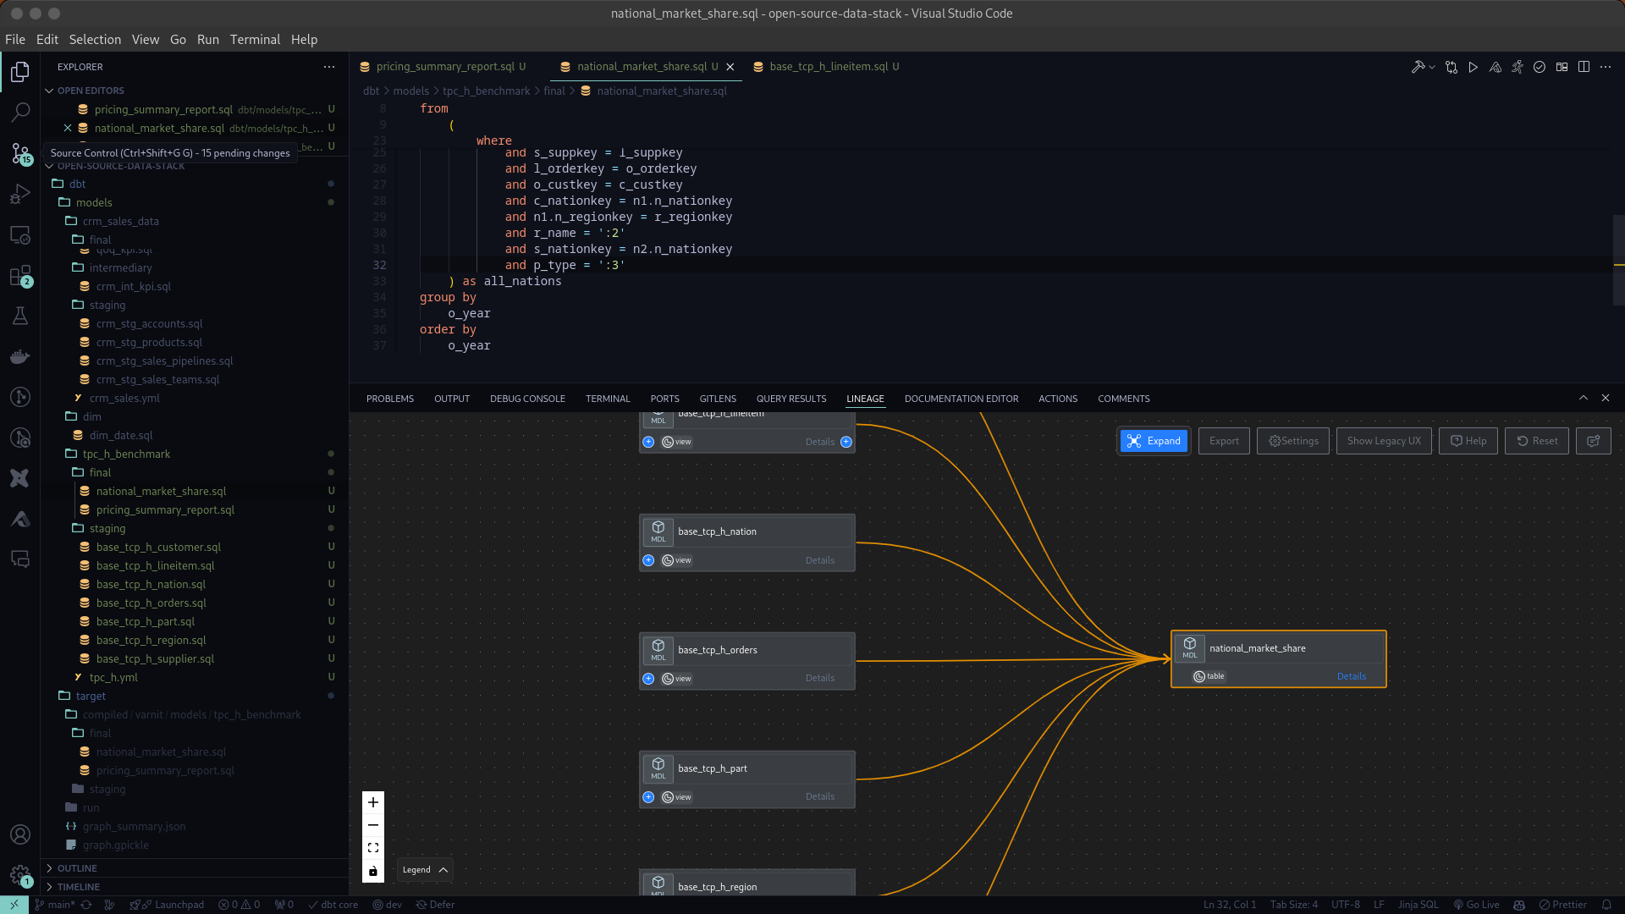This screenshot has width=1625, height=914.
Task: Toggle the Legend panel in lineage
Action: (425, 870)
